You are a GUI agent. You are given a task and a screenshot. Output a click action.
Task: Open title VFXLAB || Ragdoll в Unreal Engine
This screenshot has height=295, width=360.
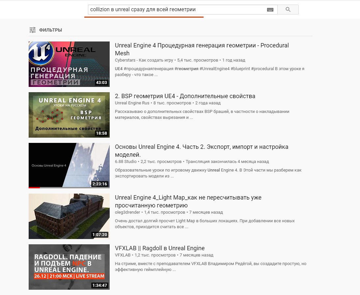pos(159,248)
